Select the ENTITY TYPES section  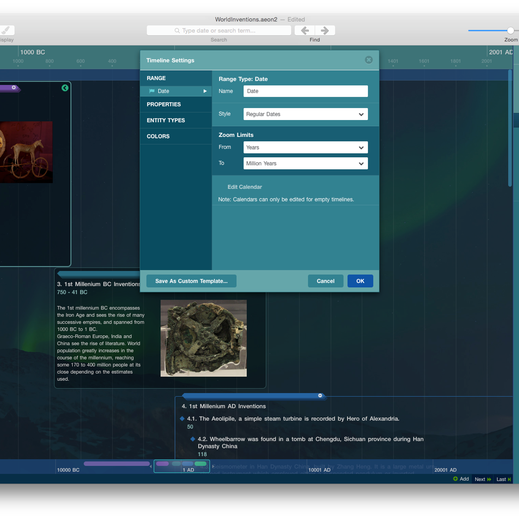(x=176, y=120)
